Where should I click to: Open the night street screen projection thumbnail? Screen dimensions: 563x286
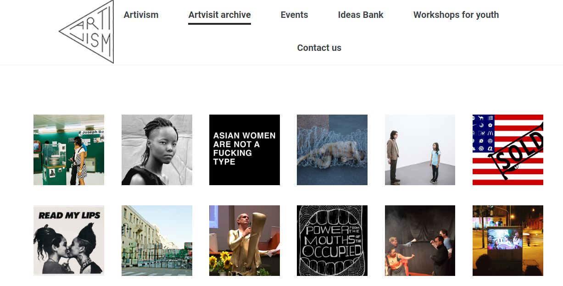coord(508,241)
